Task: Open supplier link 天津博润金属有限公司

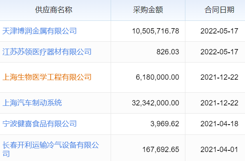Action: pos(39,31)
